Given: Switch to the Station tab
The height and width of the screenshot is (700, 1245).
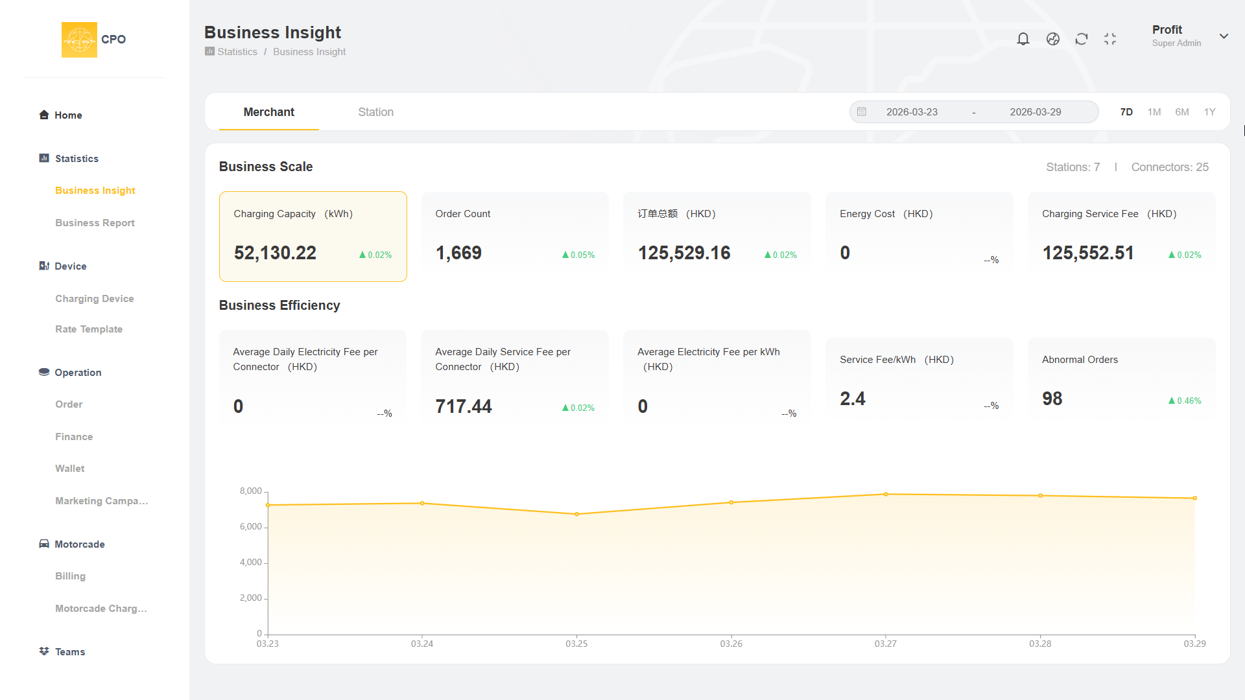Looking at the screenshot, I should [x=375, y=112].
